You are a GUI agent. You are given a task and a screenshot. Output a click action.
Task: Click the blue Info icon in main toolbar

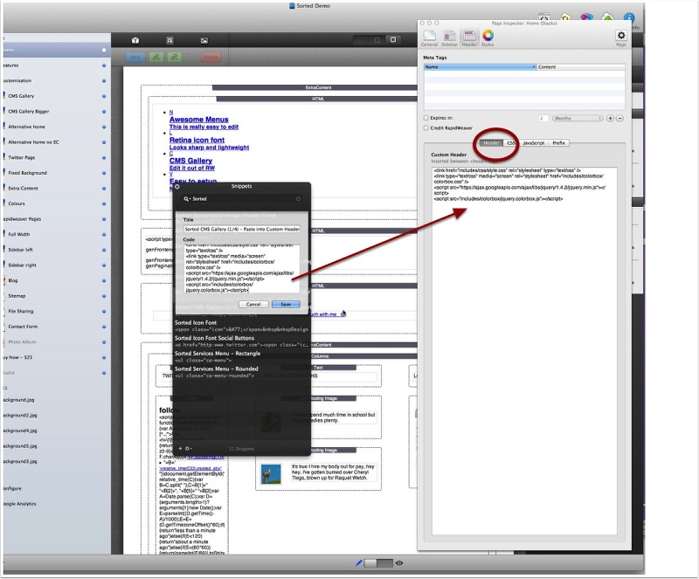[x=629, y=18]
